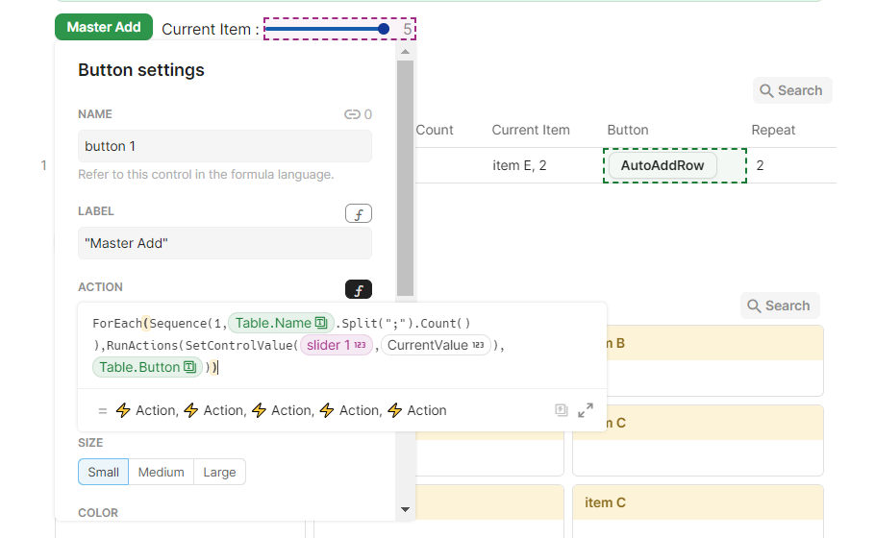The image size is (875, 538).
Task: Click the CurrentValue chip in the formula
Action: [436, 345]
